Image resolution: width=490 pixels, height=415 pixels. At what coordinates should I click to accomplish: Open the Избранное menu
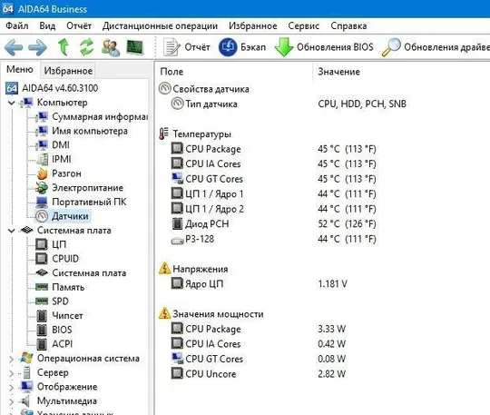tap(253, 26)
